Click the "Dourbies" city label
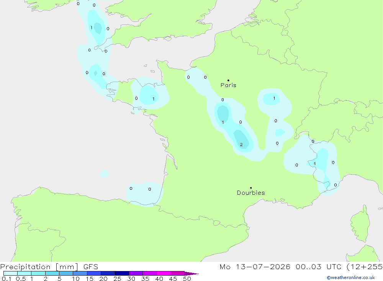Viewport: 383px width, 281px height. pos(251,193)
